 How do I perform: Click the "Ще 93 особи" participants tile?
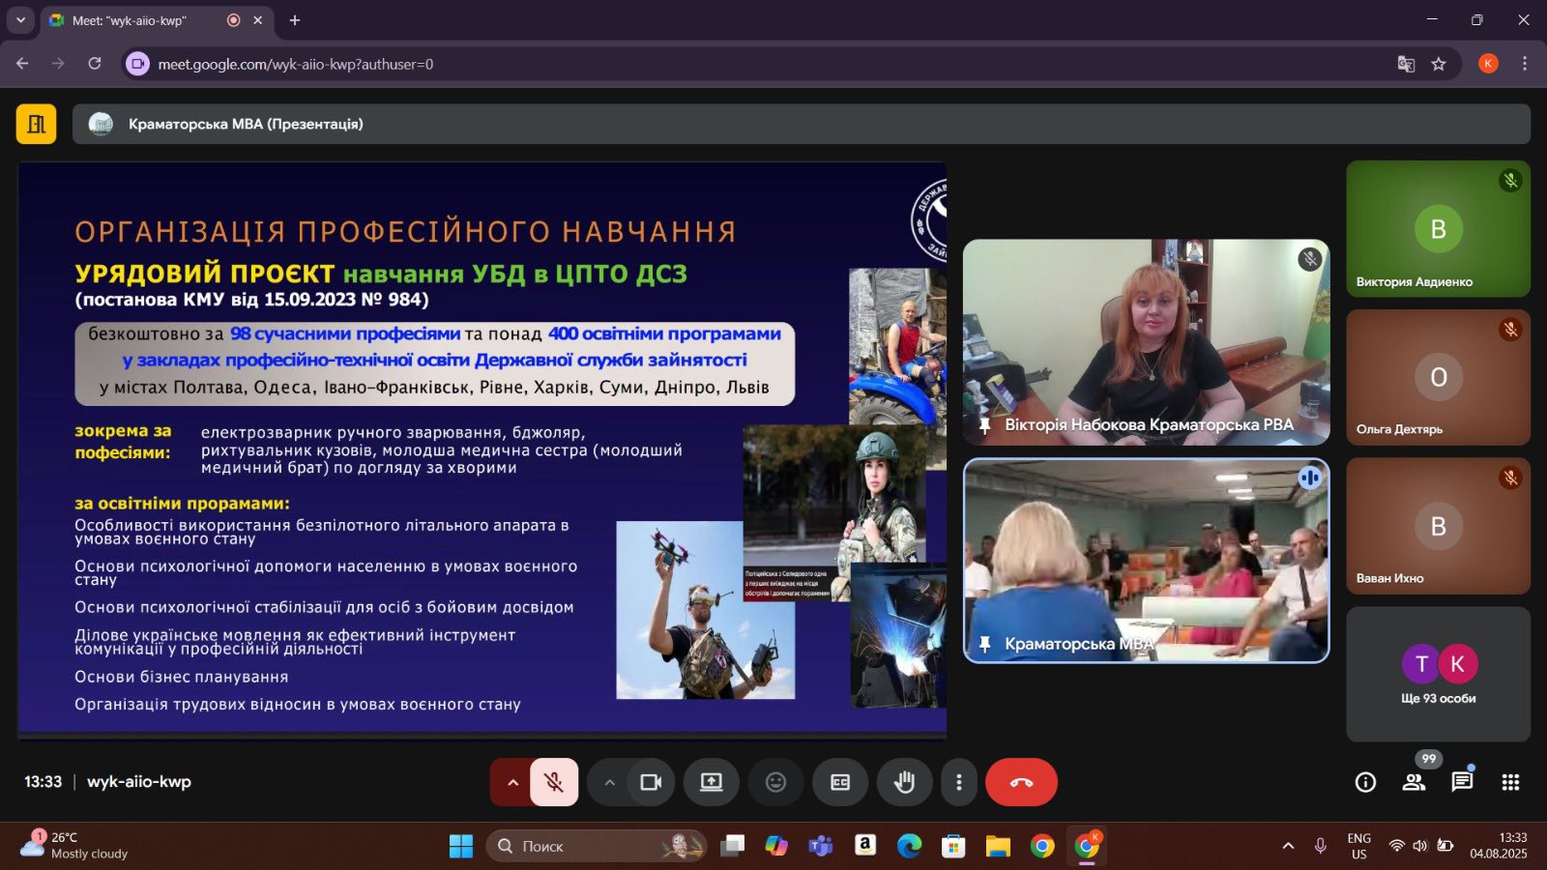click(x=1438, y=674)
